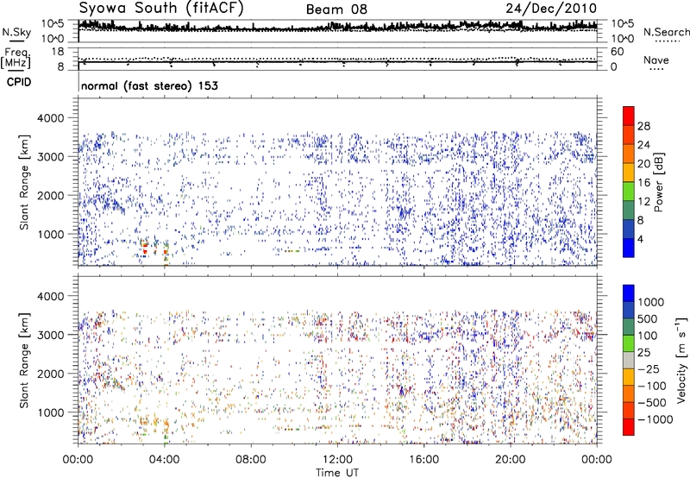Click the "normal (fast stereo) 153" mode text

(x=149, y=85)
